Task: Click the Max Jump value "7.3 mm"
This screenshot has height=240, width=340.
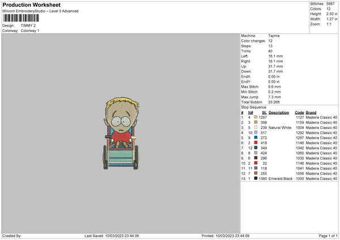Action: coord(274,97)
